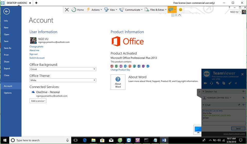
Task: Open the whiteboard pen tool in TeamViewer panel
Action: [230, 83]
